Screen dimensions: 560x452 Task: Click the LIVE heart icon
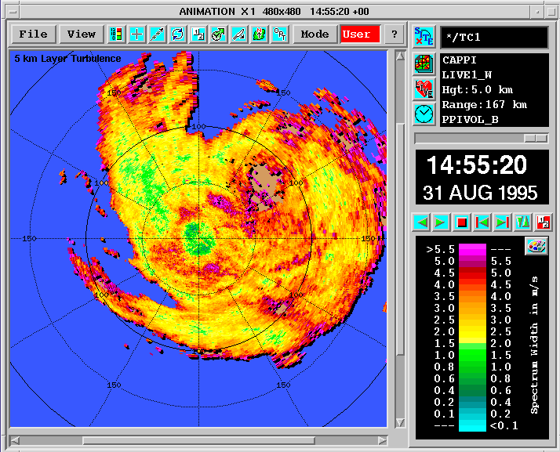pyautogui.click(x=424, y=89)
